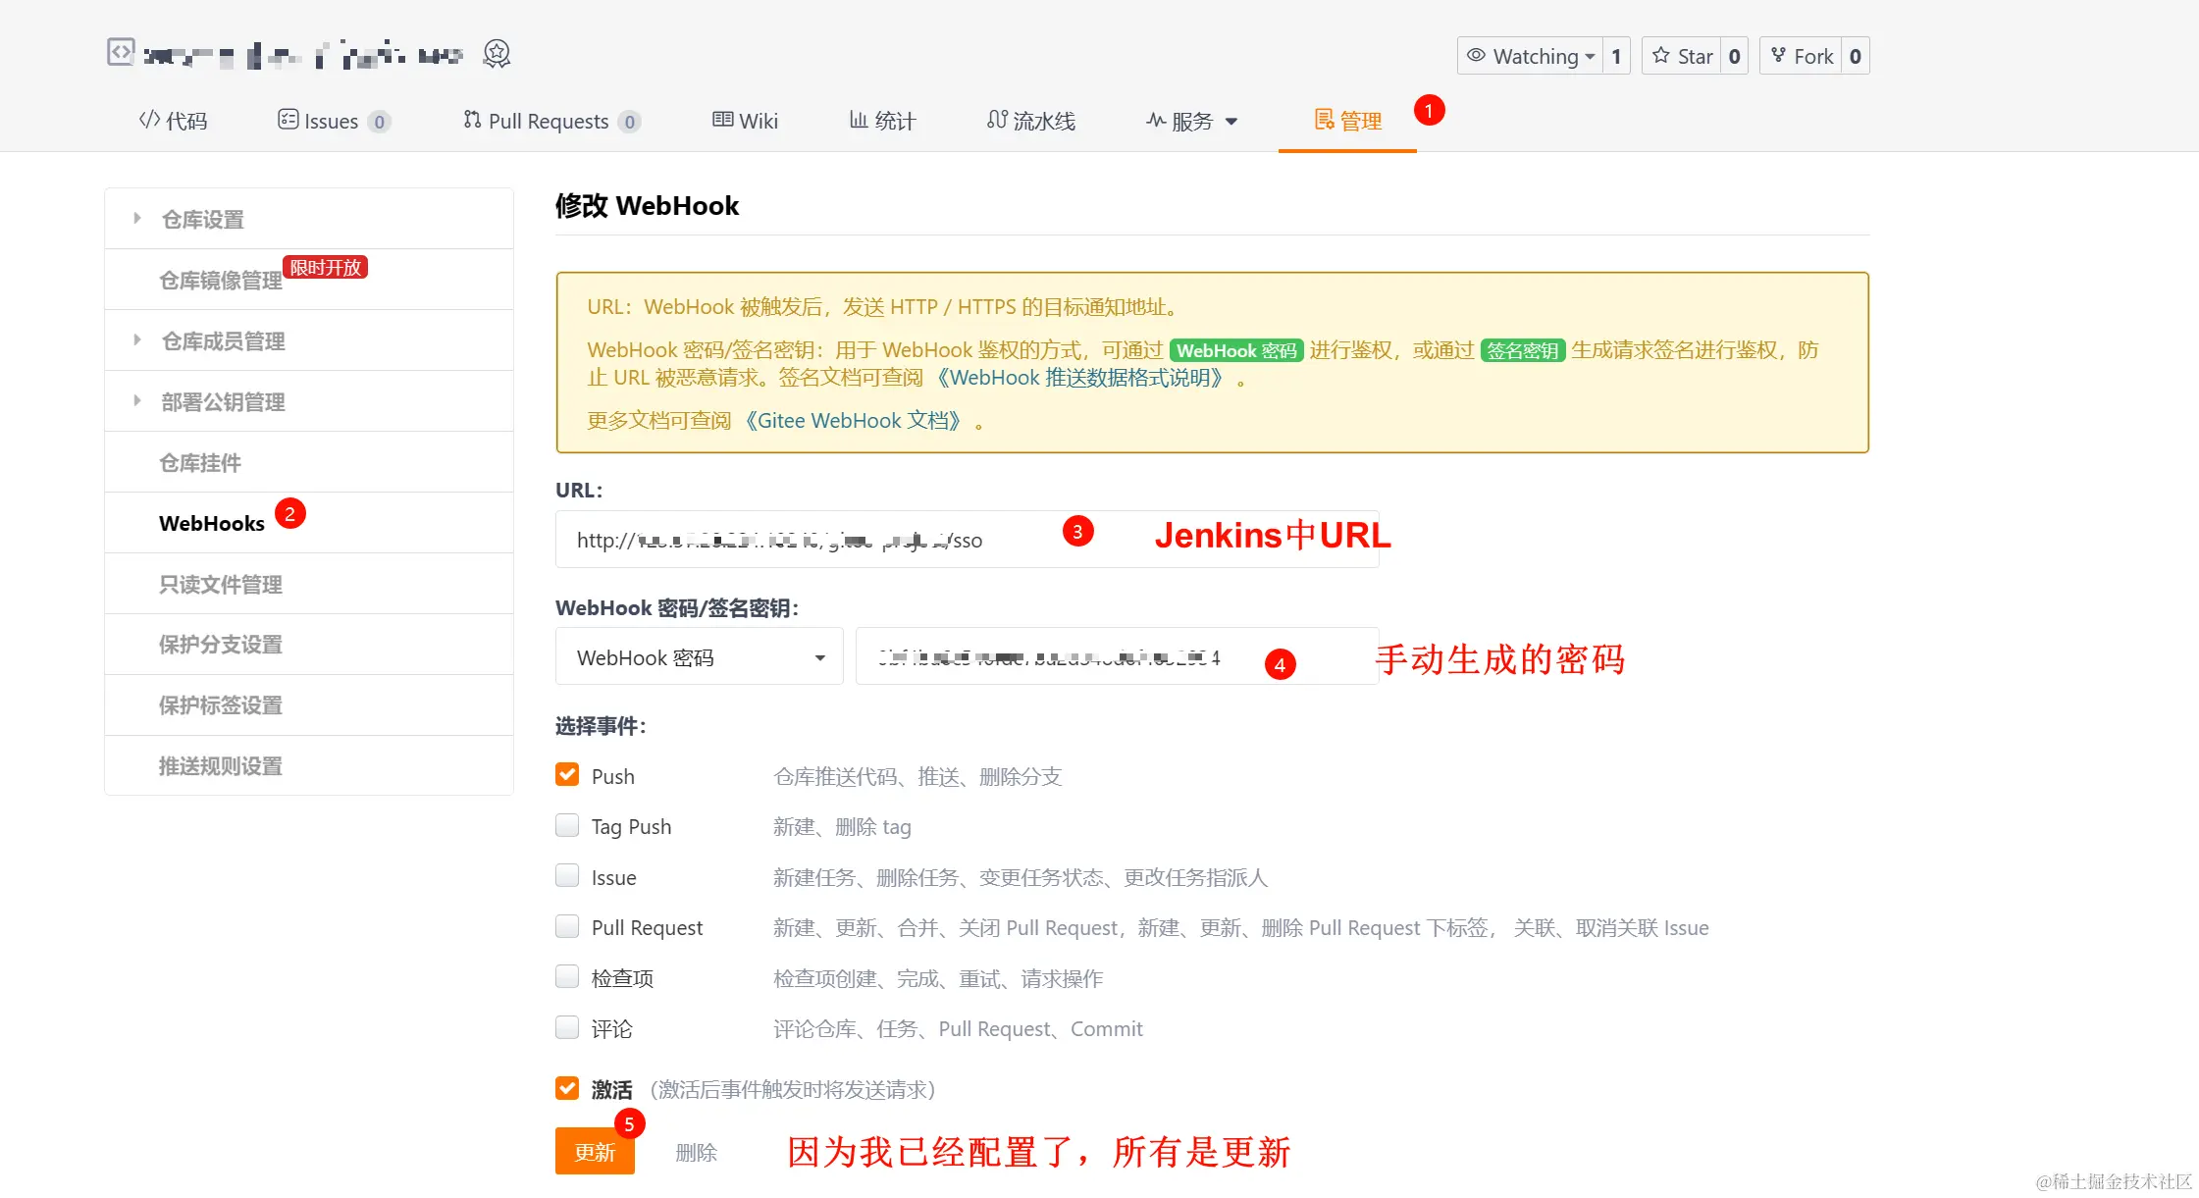Open the WebHook 密码 type dropdown
This screenshot has height=1198, width=2199.
[699, 657]
